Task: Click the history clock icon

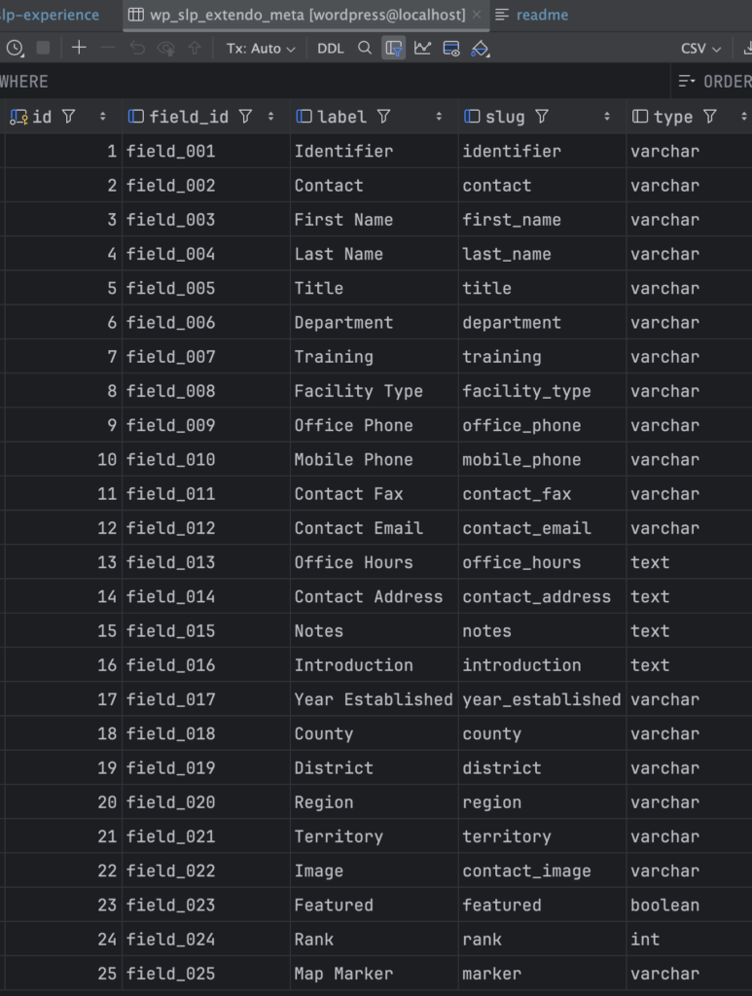Action: [15, 48]
